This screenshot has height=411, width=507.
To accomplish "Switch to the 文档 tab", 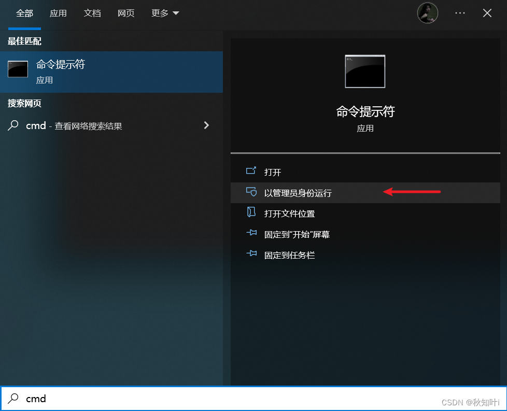I will tap(92, 13).
